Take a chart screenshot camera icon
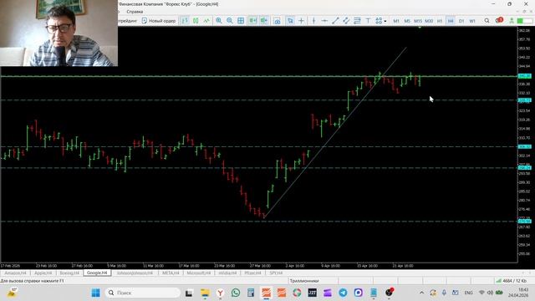 coord(277,21)
